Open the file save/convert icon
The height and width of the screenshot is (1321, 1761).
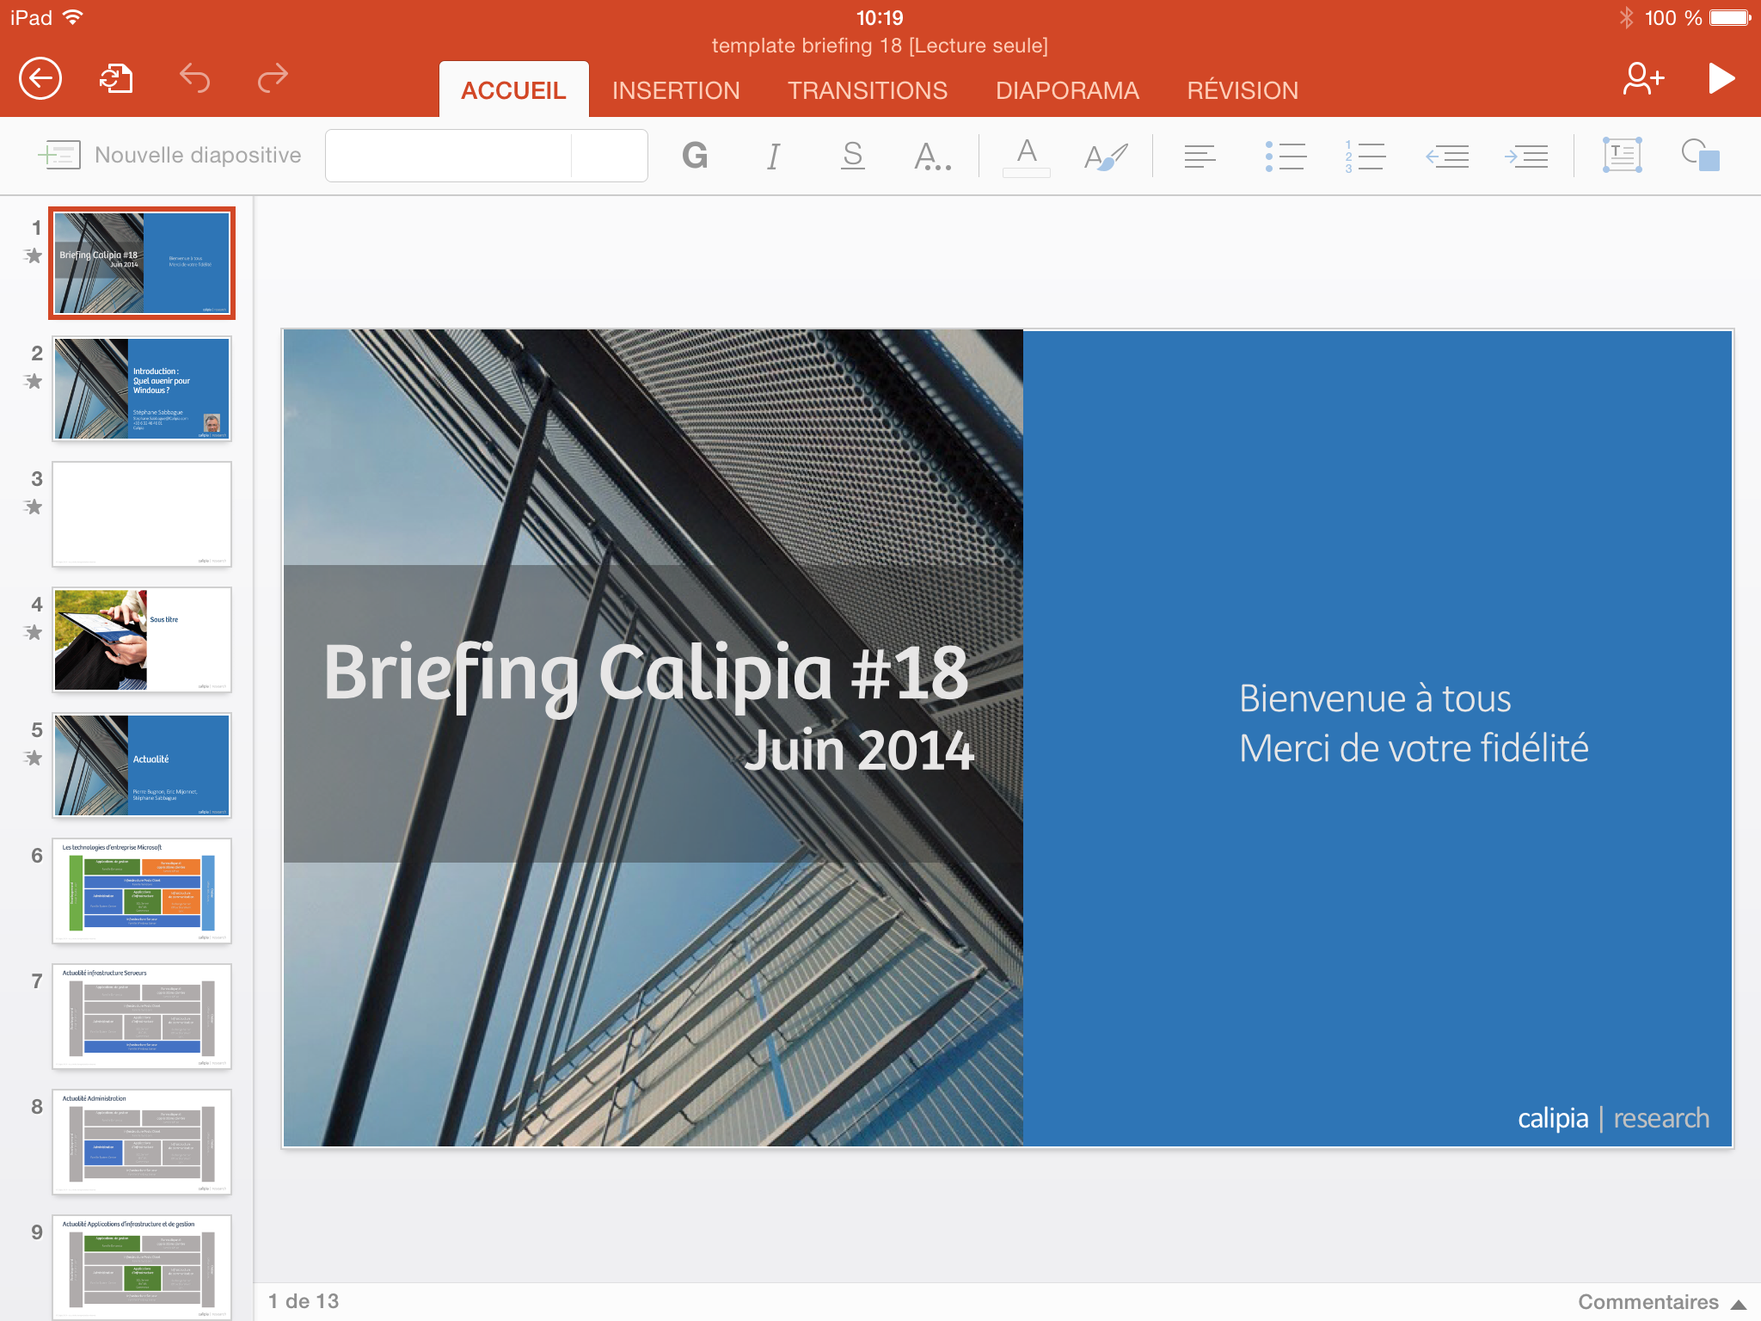pyautogui.click(x=116, y=78)
